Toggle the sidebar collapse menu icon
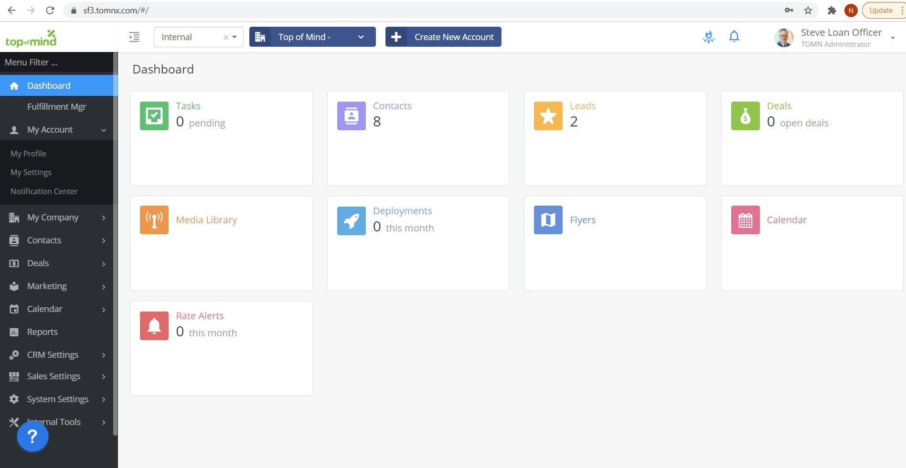 click(x=134, y=37)
